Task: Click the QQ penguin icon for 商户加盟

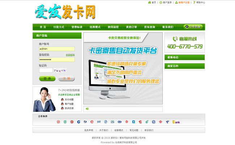Action: point(62,104)
